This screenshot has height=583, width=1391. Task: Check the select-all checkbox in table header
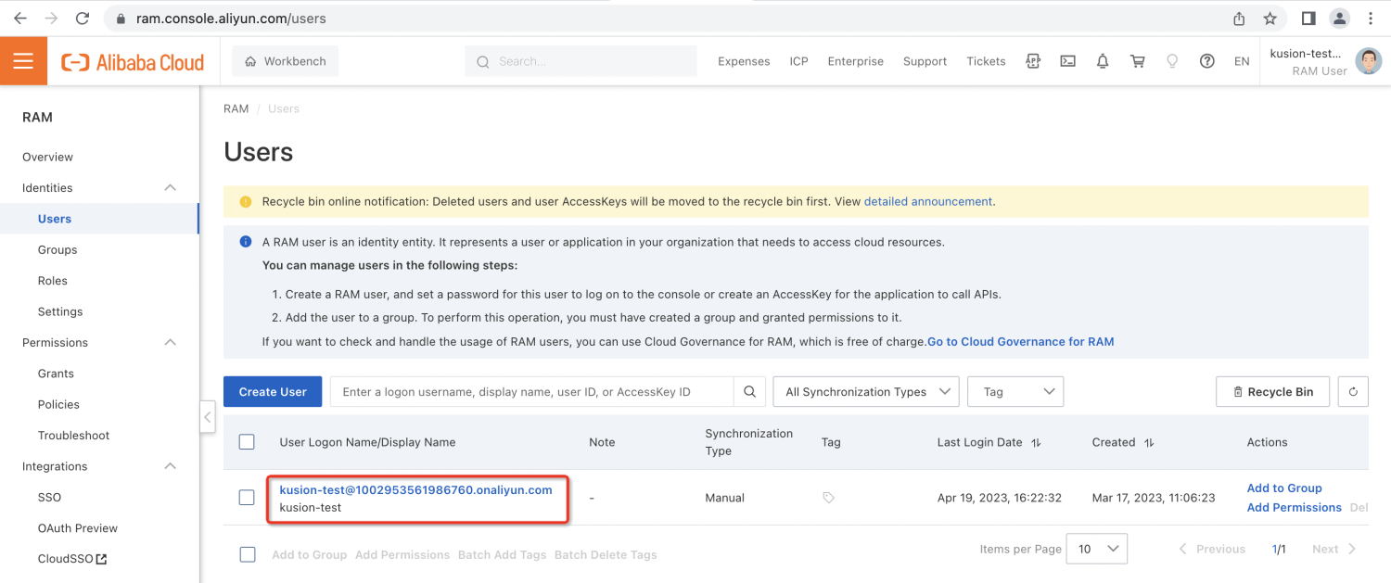click(x=247, y=442)
